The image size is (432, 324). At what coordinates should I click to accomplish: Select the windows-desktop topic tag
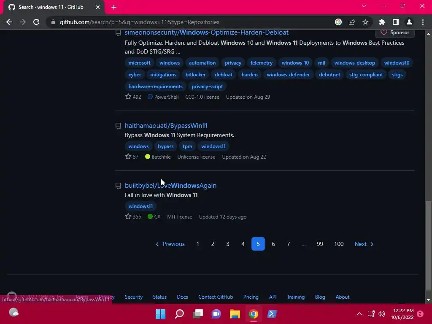pyautogui.click(x=354, y=63)
